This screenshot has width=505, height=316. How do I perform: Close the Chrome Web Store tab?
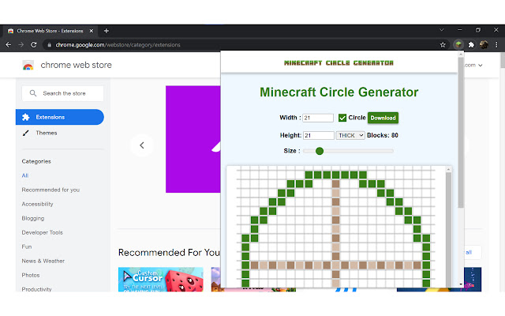tap(92, 31)
